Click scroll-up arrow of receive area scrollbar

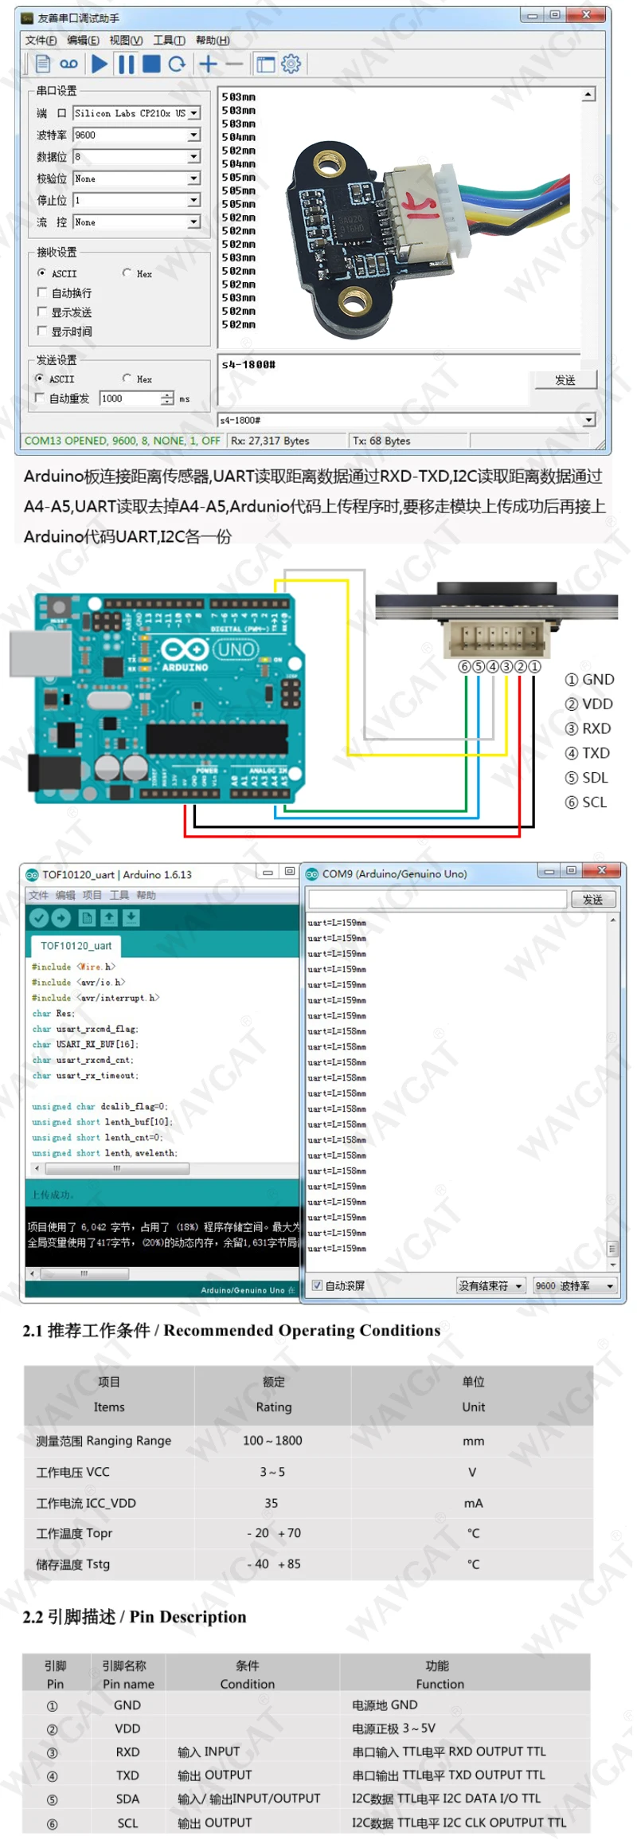[x=588, y=94]
